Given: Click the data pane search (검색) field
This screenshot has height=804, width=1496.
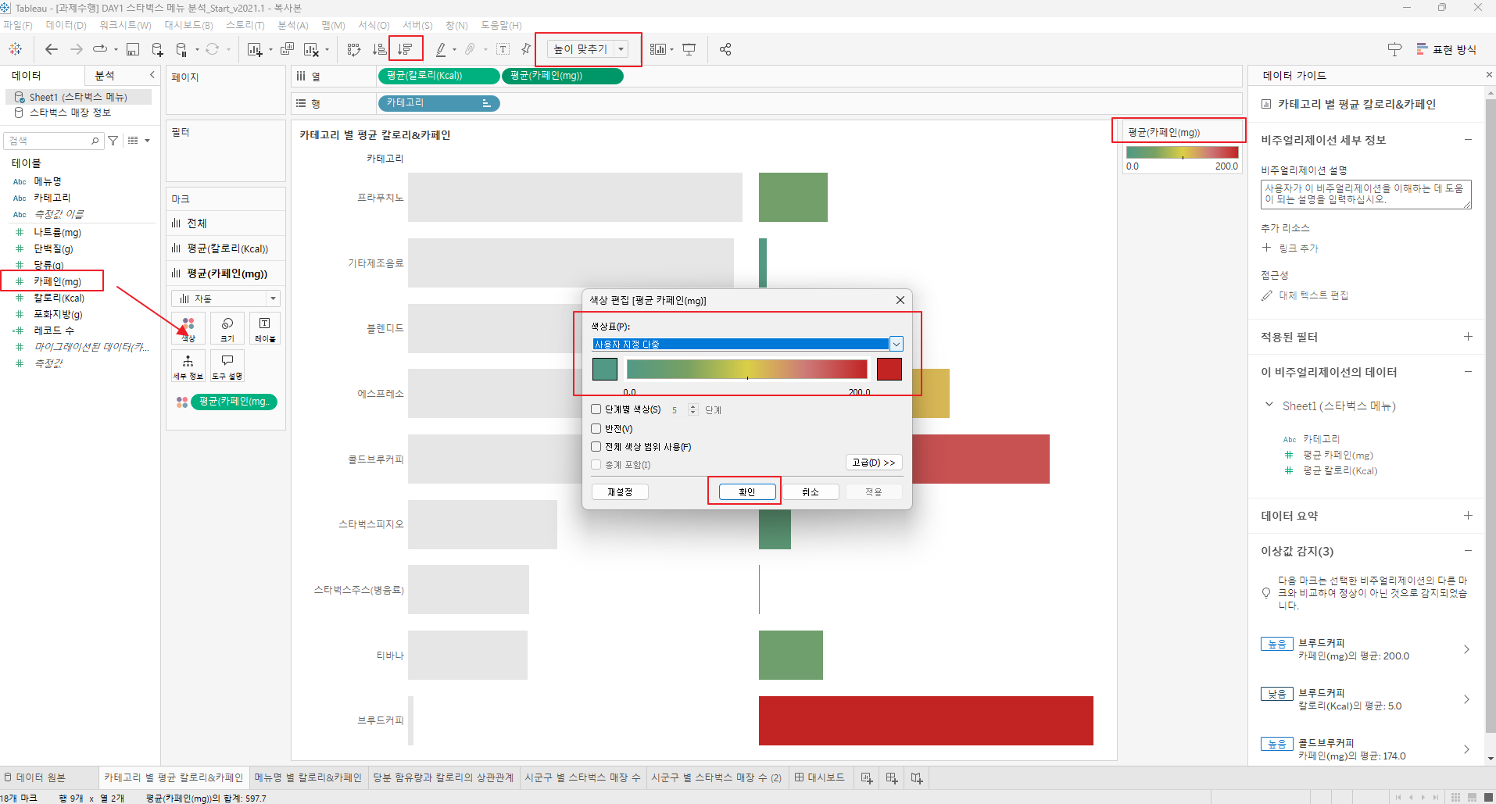Looking at the screenshot, I should click(x=53, y=141).
